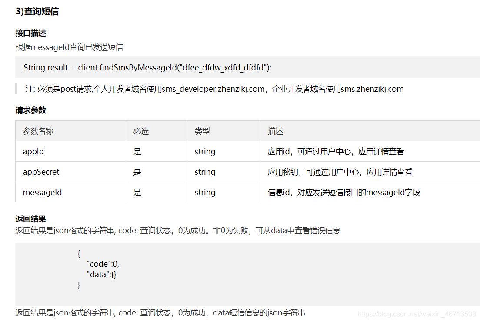
Task: Select the text 根据messageId查询已发送短信
Action: pyautogui.click(x=70, y=47)
